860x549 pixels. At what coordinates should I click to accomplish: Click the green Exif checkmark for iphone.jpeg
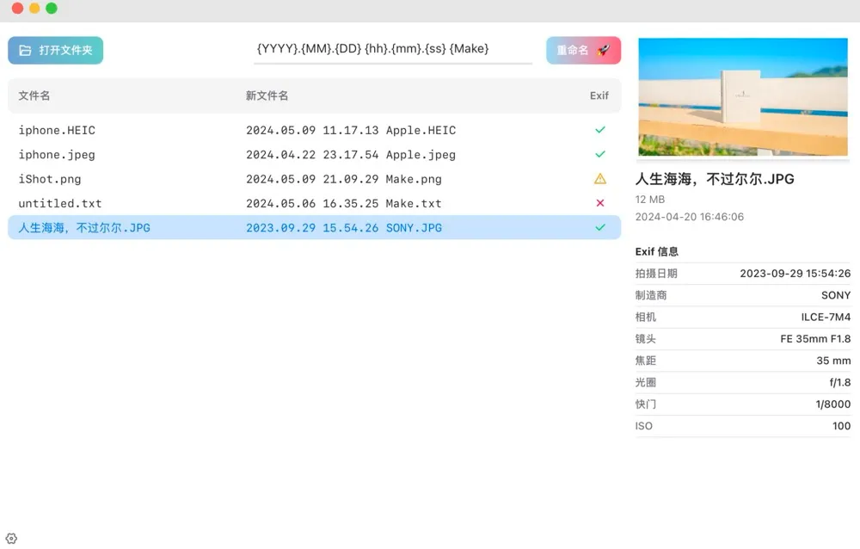coord(600,155)
